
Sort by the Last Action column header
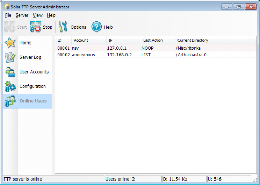click(x=158, y=40)
